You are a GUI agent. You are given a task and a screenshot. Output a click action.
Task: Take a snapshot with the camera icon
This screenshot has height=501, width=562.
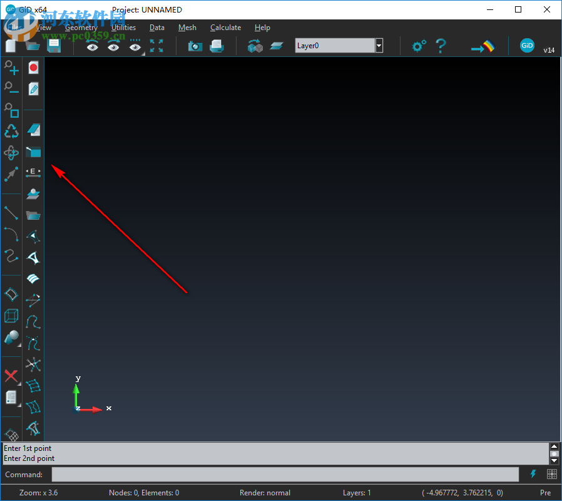click(x=195, y=46)
